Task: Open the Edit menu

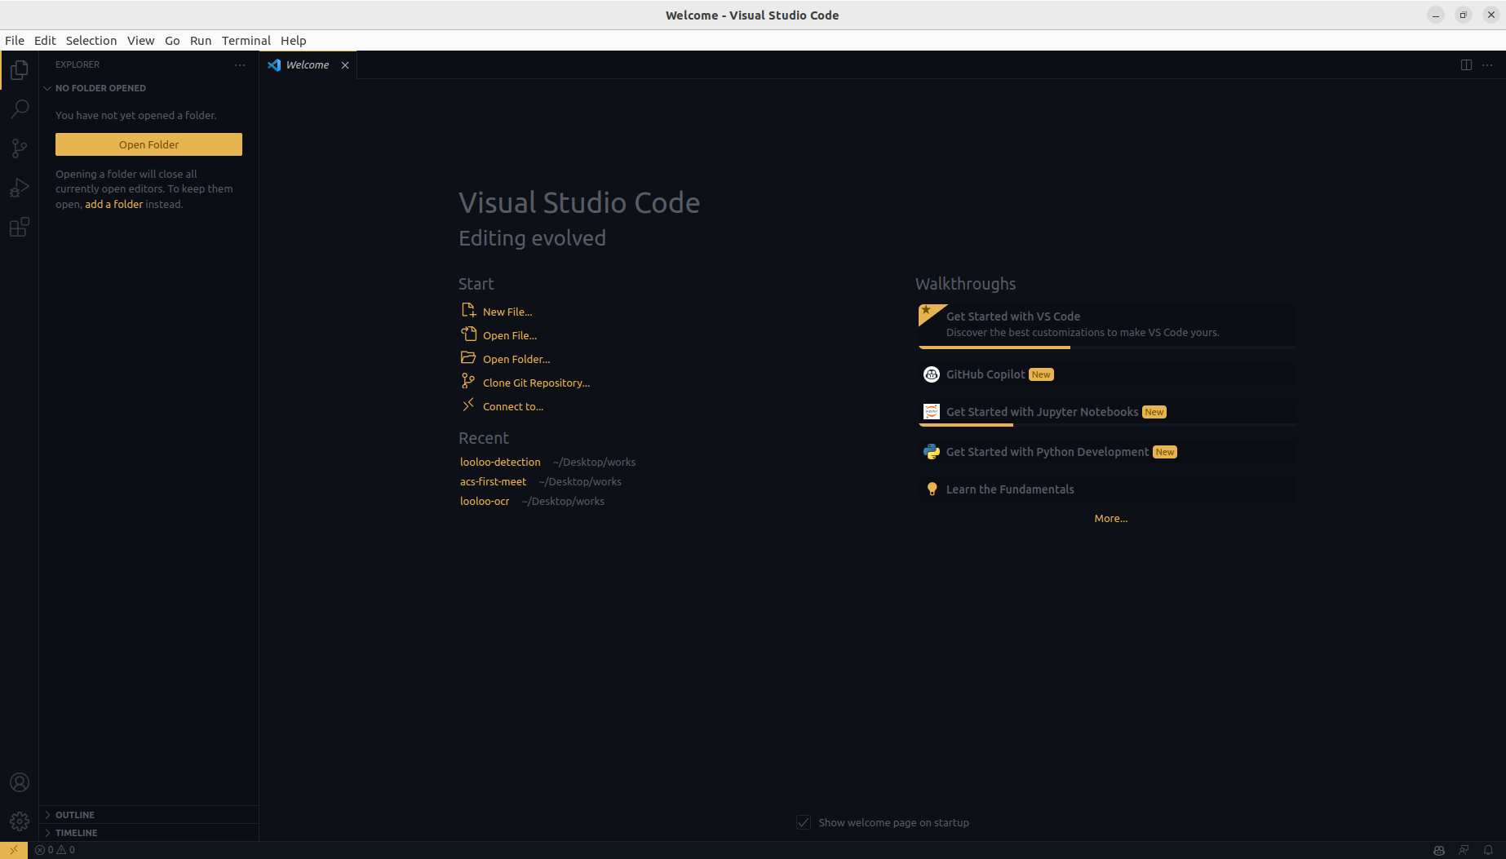Action: 45,41
